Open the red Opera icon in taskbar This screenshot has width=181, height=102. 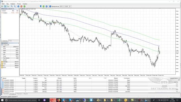pos(53,100)
